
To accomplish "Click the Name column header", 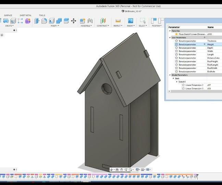I will [211, 27].
